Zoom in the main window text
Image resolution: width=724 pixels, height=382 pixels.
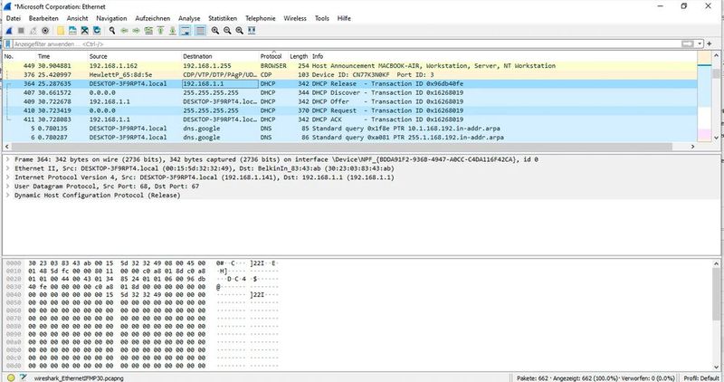pyautogui.click(x=215, y=31)
